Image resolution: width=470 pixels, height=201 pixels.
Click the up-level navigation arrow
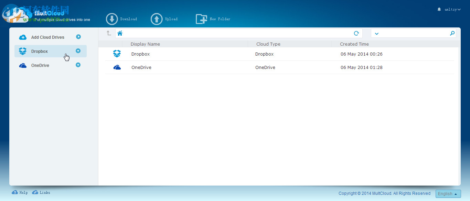[x=108, y=33]
